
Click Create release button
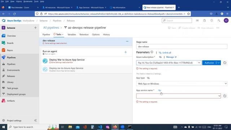click(187, 28)
